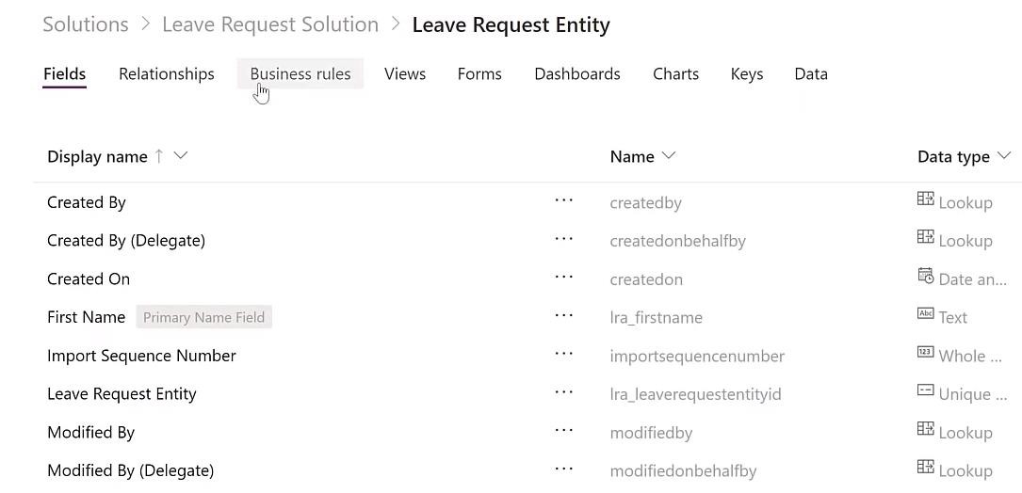Click the Text type icon for lra_firstname
Image resolution: width=1022 pixels, height=493 pixels.
(x=925, y=314)
